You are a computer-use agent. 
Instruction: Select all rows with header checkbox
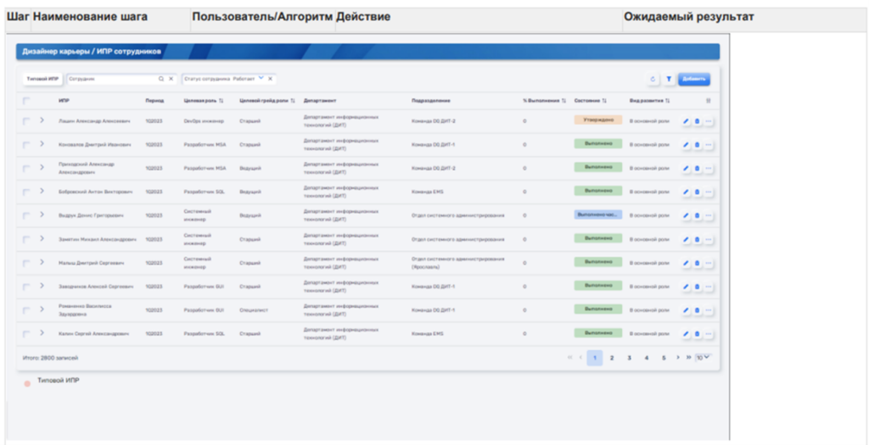pyautogui.click(x=26, y=100)
